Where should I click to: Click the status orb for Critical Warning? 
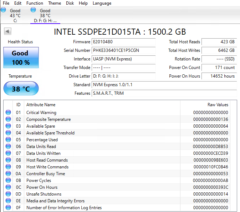8,112
